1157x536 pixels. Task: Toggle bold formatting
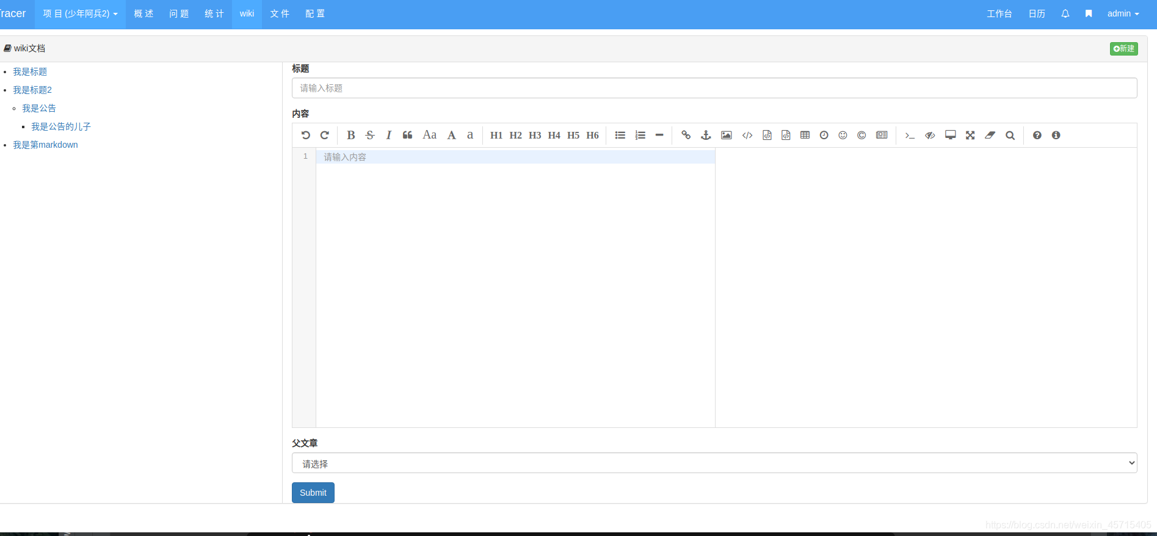point(351,136)
